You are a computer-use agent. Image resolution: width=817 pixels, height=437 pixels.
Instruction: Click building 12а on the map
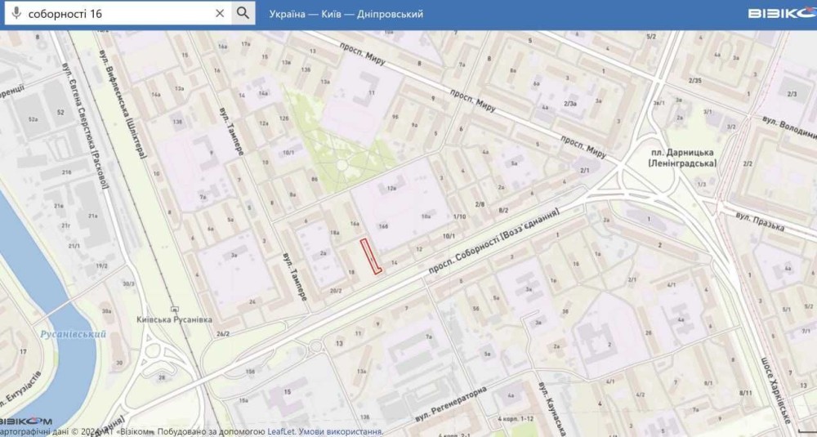[392, 189]
